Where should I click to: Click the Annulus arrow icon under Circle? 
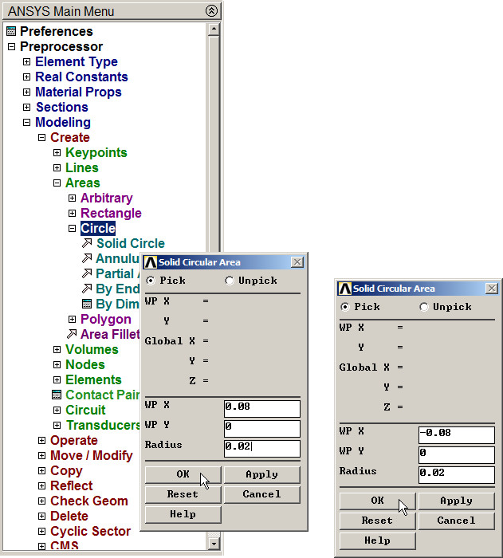tap(88, 259)
